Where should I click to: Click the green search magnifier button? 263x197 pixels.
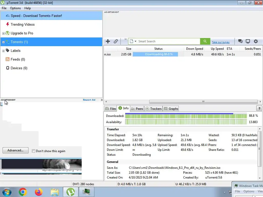[x=205, y=41]
